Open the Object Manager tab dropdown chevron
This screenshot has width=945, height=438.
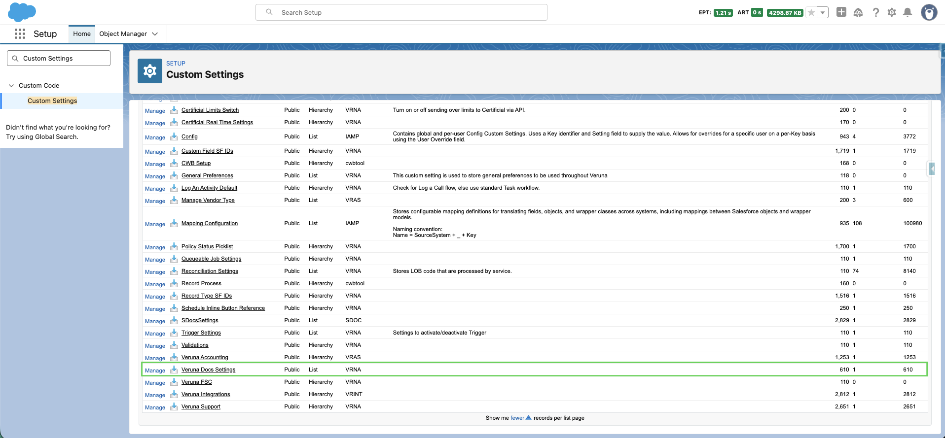(155, 34)
